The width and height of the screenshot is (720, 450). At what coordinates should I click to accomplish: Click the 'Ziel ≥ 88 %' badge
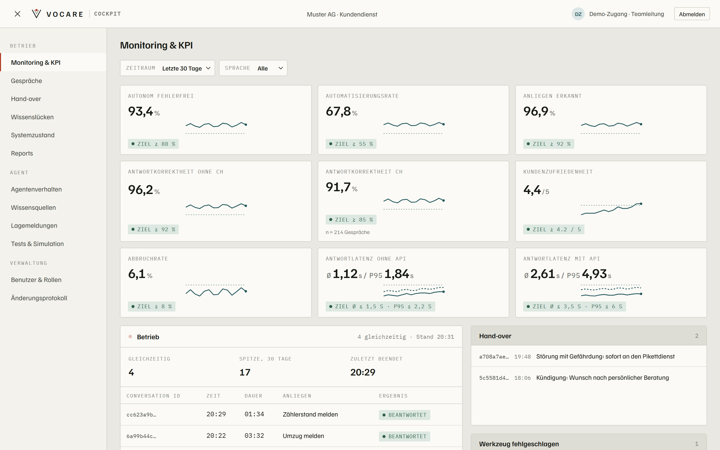coord(153,144)
